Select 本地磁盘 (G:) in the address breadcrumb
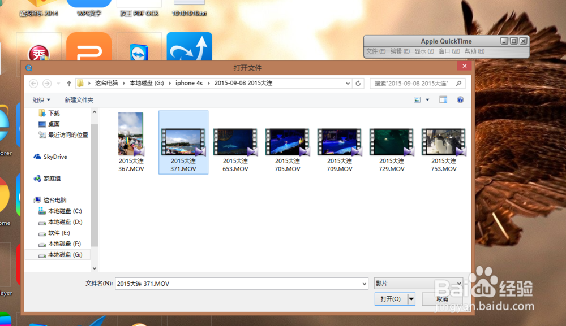 [147, 83]
